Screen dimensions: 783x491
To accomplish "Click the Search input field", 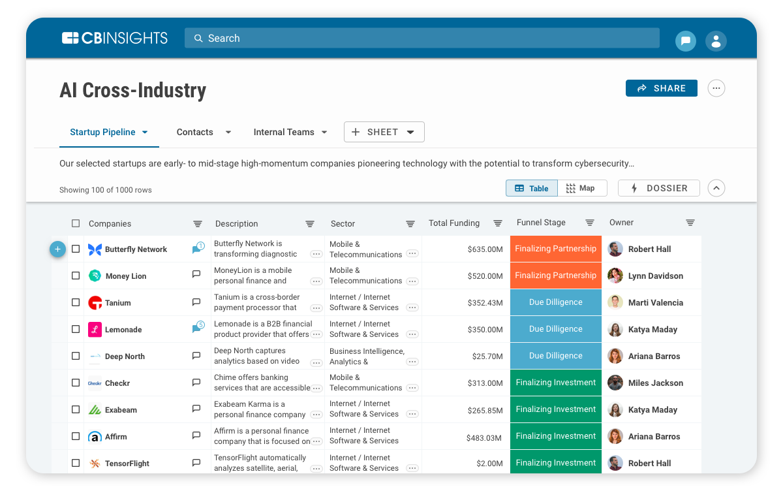I will tap(422, 39).
